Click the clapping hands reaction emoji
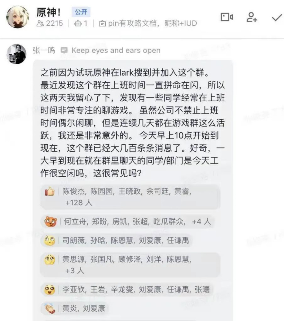This screenshot has height=321, width=284. pyautogui.click(x=50, y=308)
